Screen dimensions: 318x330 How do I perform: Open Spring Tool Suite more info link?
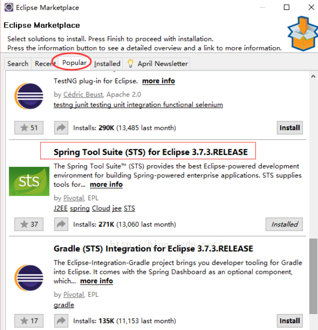[106, 185]
